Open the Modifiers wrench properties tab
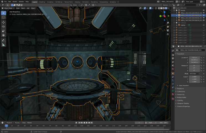This screenshot has height=133, width=206. pos(173,77)
